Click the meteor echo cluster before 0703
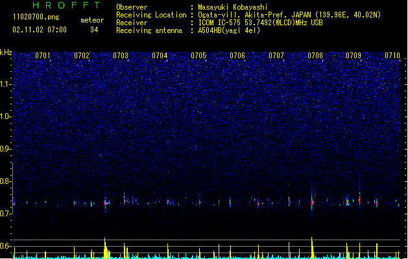This screenshot has height=259, width=408. (106, 203)
